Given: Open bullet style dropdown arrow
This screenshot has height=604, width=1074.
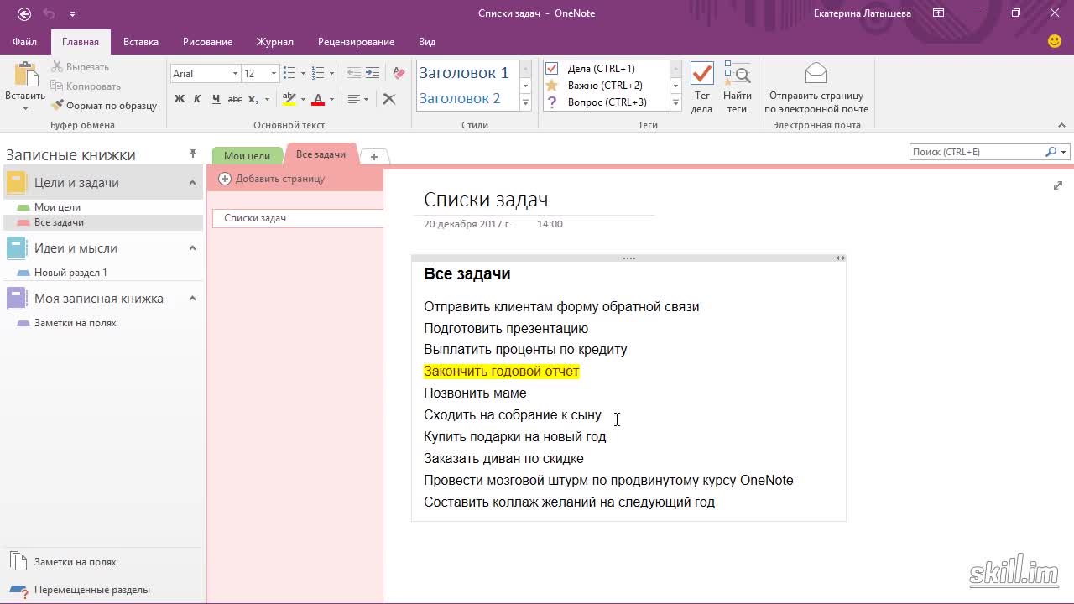Looking at the screenshot, I should click(x=303, y=74).
